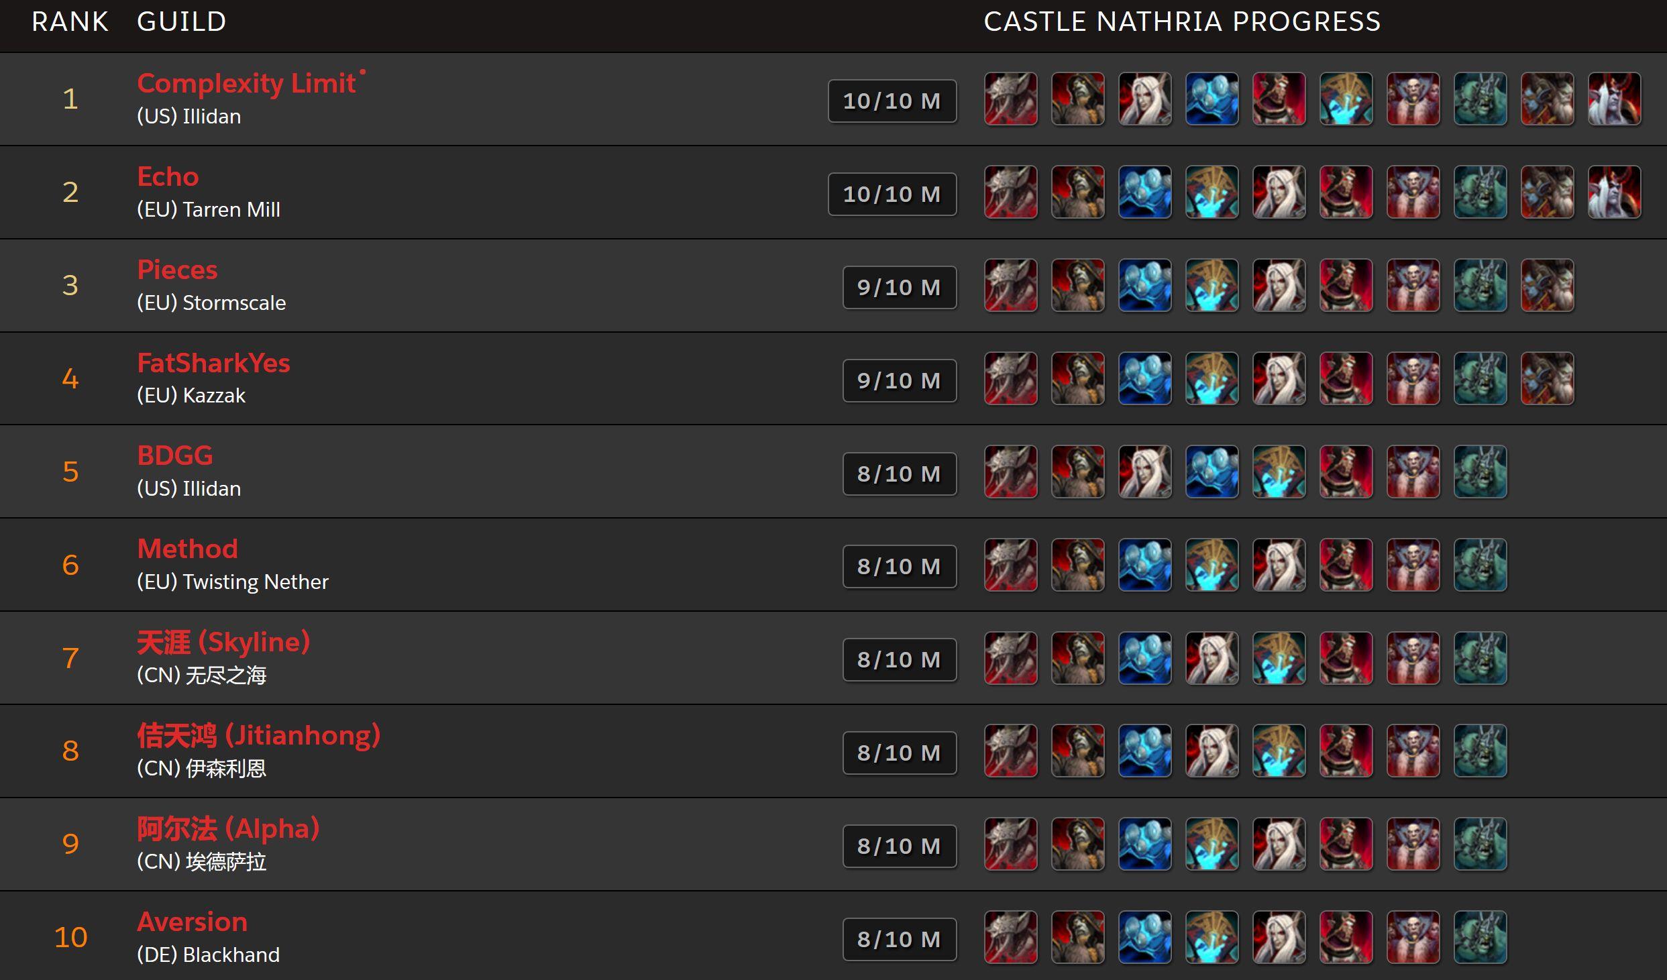Viewport: 1667px width, 980px height.
Task: Click the RANK column header
Action: [x=70, y=21]
